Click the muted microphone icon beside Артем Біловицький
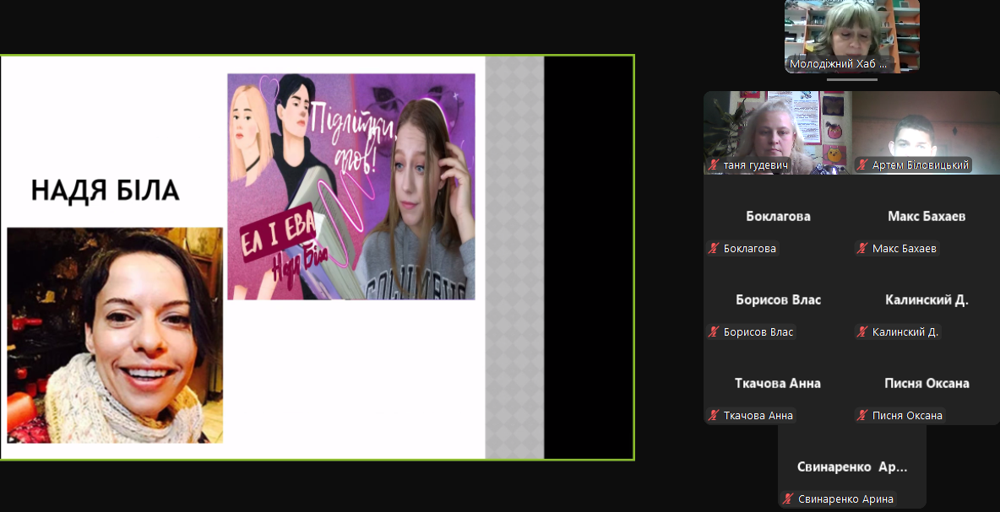Screen dimensions: 1000x512 862,165
